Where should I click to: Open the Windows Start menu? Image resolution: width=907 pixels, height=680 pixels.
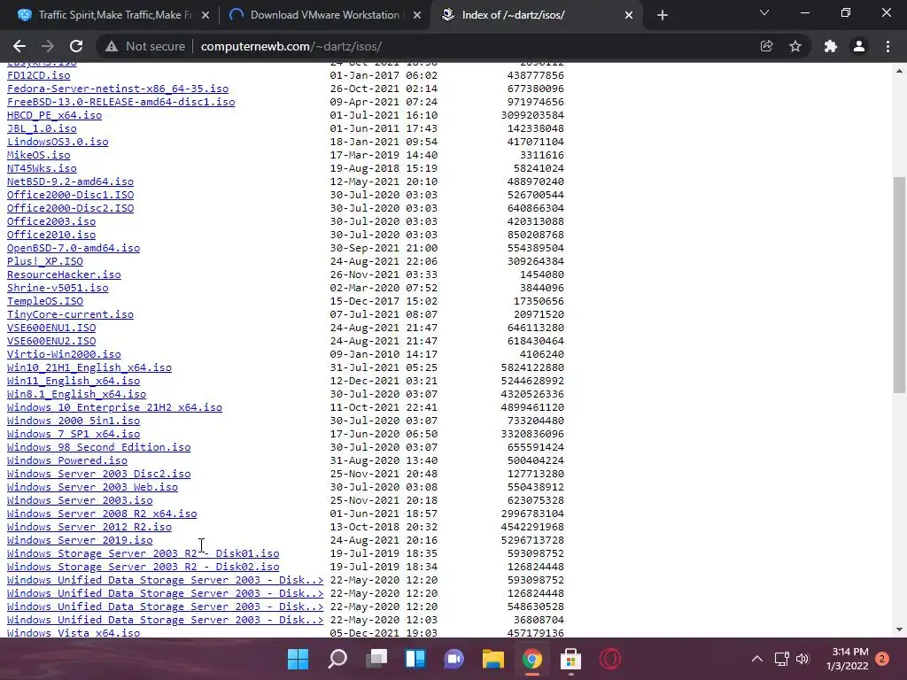click(x=298, y=659)
